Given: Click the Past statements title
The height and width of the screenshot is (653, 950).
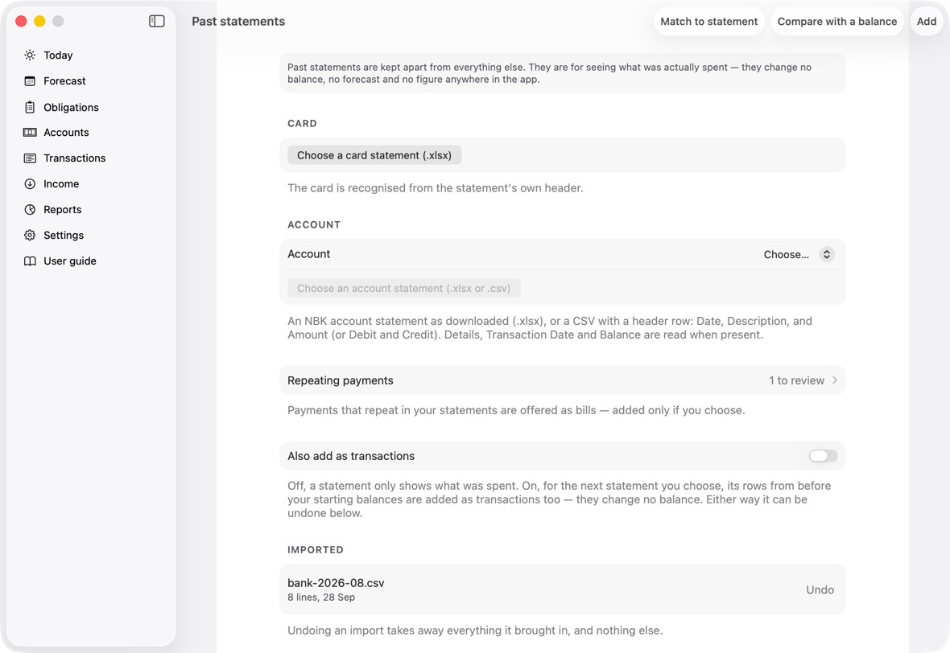Looking at the screenshot, I should pyautogui.click(x=238, y=21).
